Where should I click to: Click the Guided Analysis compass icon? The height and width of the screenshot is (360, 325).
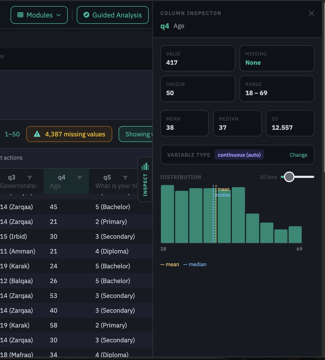tap(86, 15)
